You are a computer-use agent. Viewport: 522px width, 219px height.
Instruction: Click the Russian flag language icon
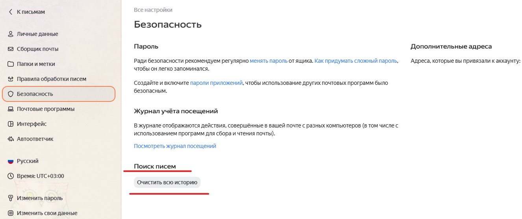tap(11, 161)
